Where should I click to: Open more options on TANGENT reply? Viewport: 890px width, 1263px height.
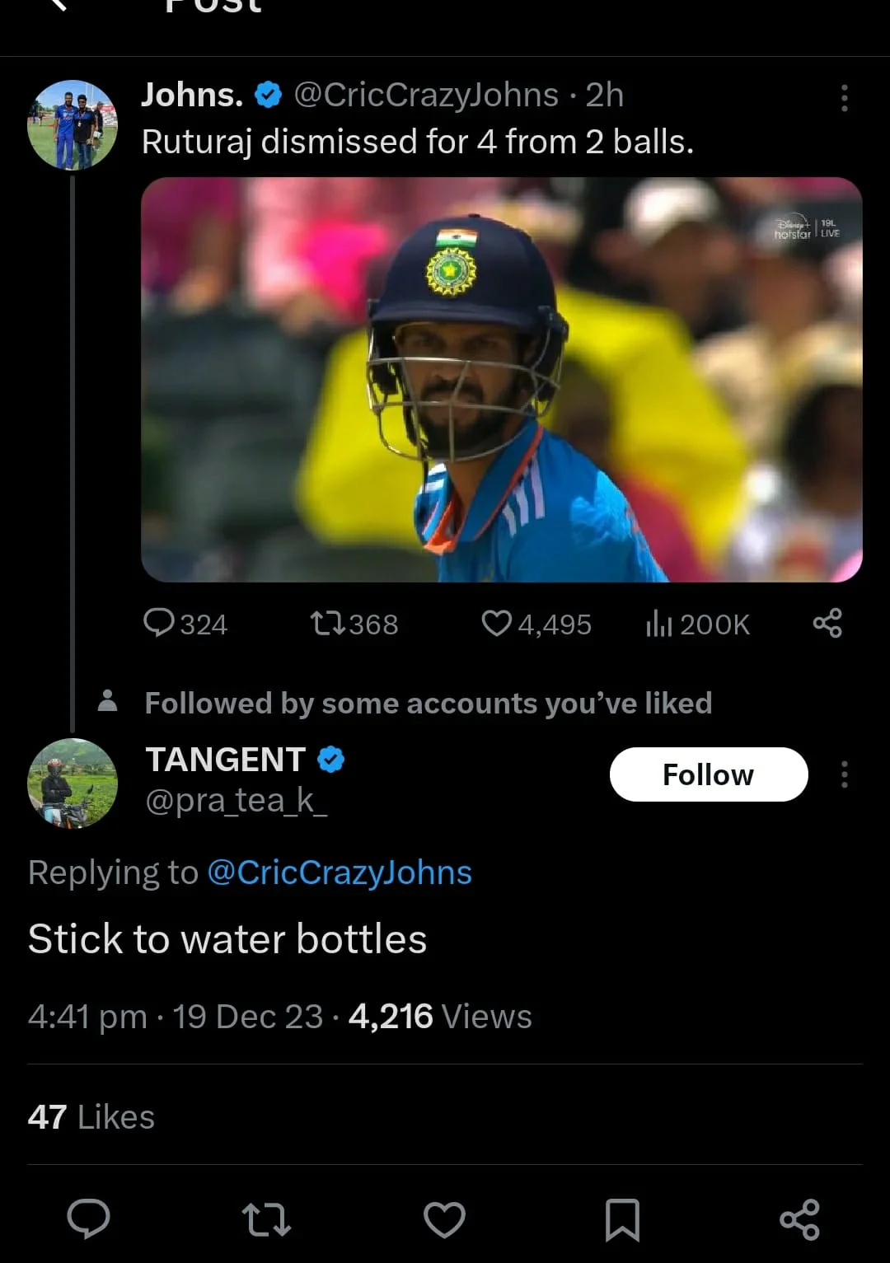coord(844,774)
